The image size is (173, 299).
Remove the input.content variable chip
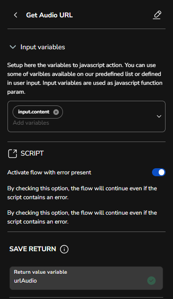coord(56,112)
